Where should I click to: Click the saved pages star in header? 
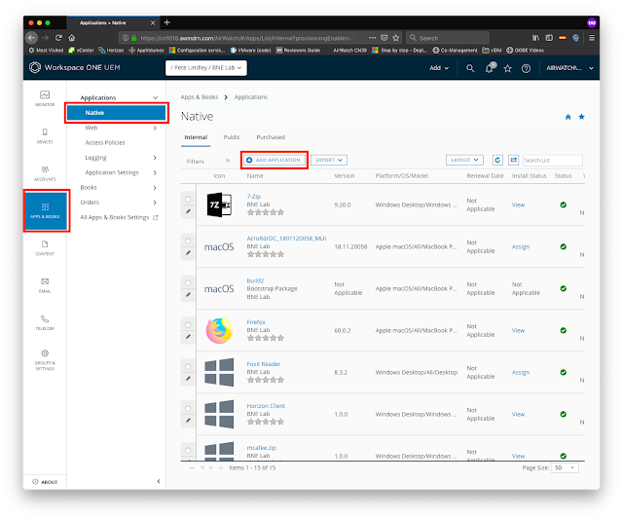pos(507,68)
